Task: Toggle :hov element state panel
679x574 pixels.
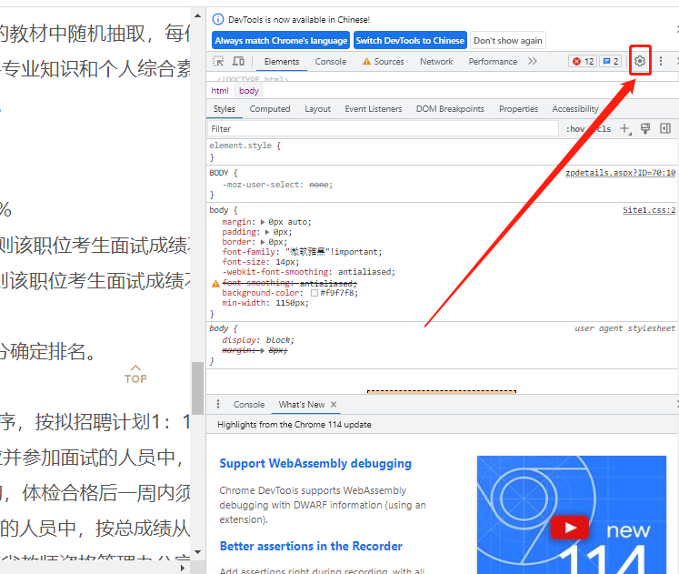Action: 574,129
